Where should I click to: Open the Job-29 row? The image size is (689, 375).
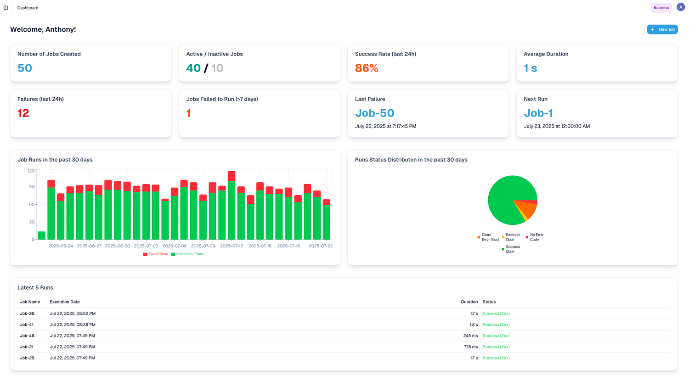point(344,358)
